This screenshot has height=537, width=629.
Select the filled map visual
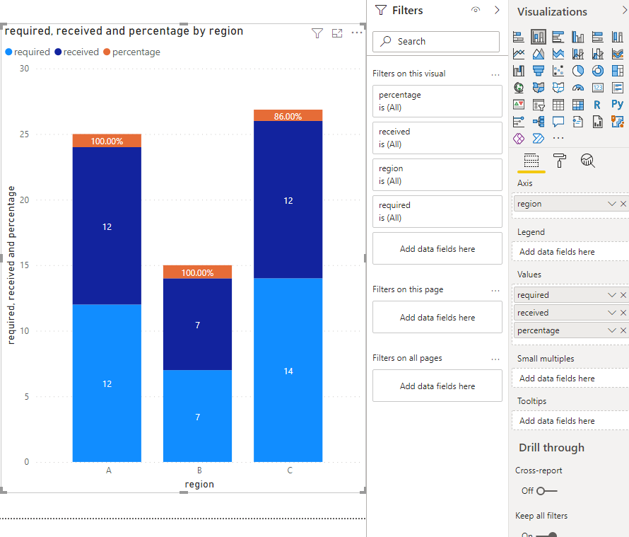pos(539,88)
